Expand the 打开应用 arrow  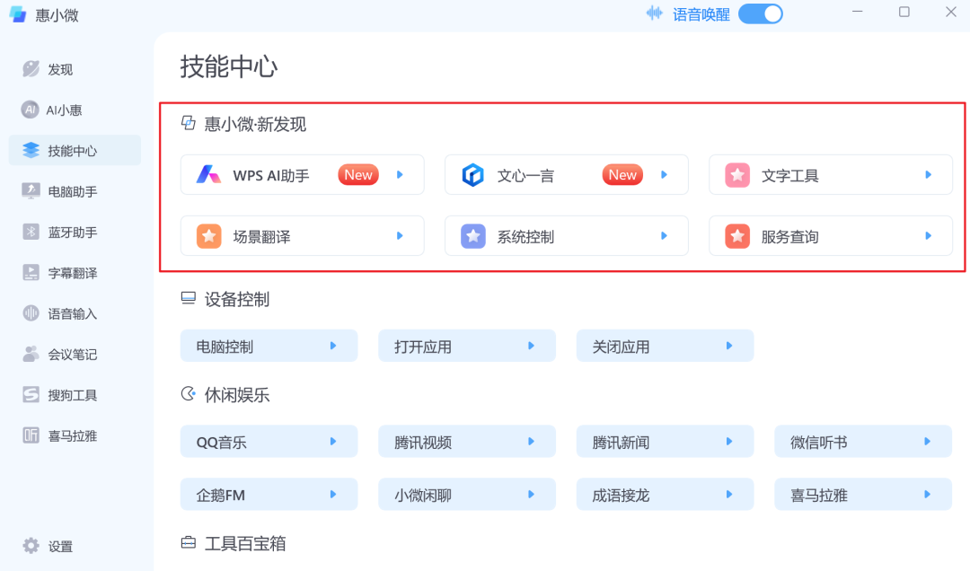coord(531,346)
